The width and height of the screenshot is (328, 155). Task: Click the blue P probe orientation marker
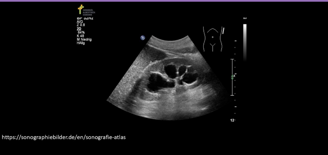143,38
